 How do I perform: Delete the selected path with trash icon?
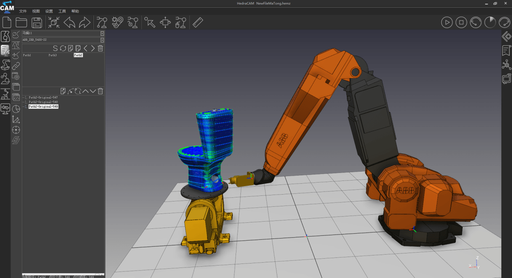100,49
